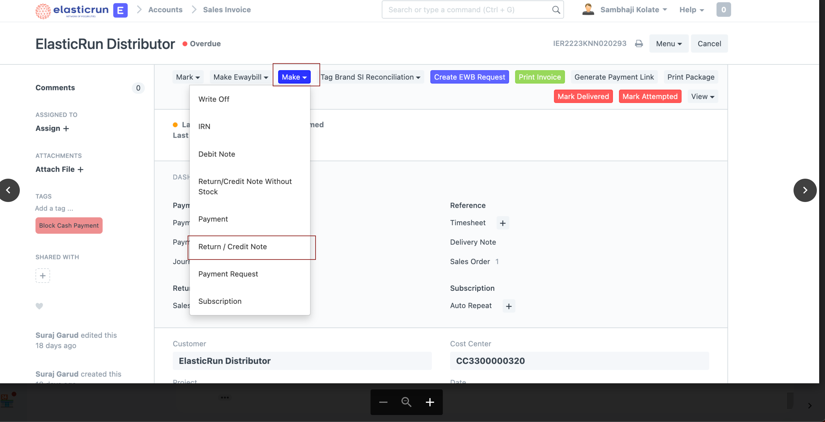Click Mark Delivered button

(x=583, y=97)
